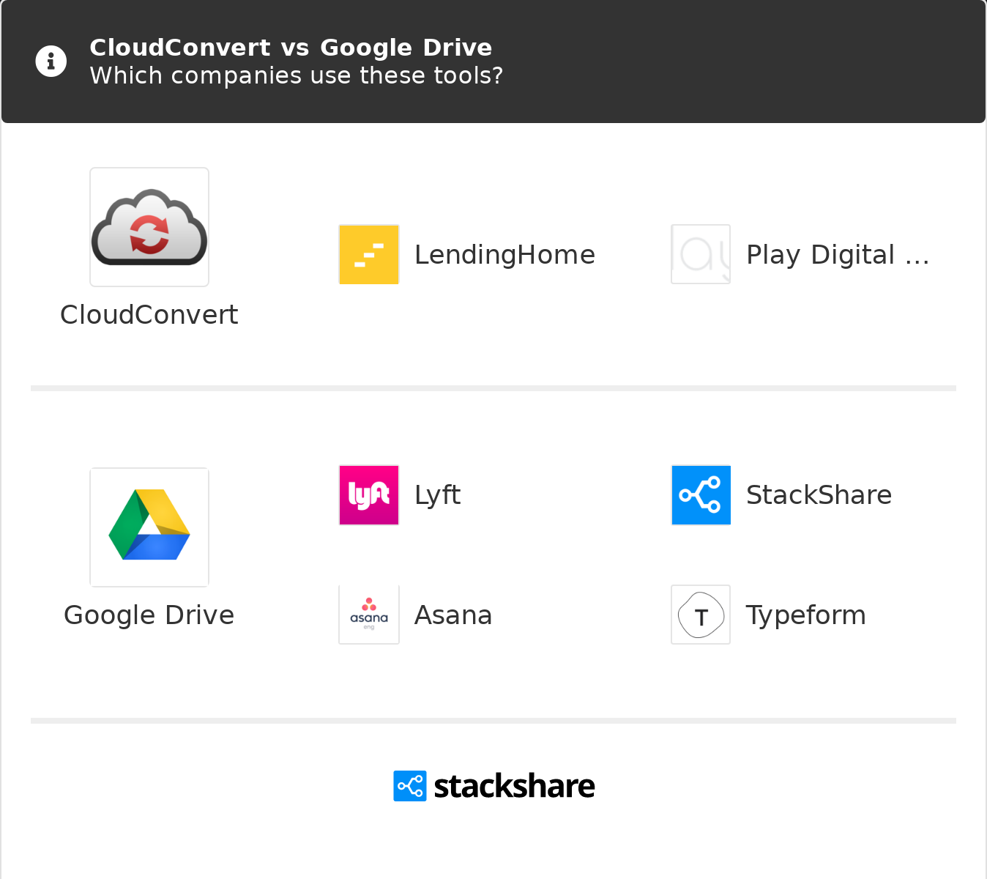Open the Play Digital company link

tap(838, 255)
